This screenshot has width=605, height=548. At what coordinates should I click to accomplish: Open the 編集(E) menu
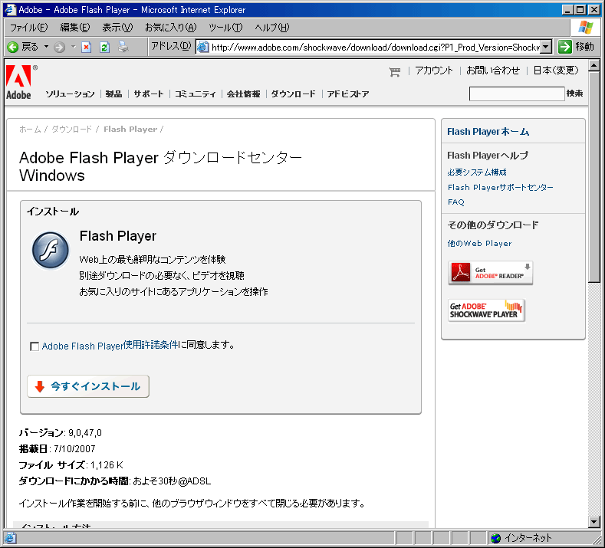tap(75, 28)
